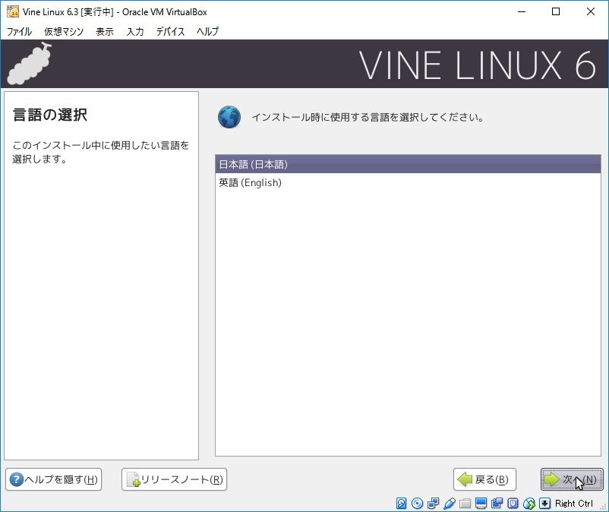609x512 pixels.
Task: Click the hard disk activity icon
Action: [402, 503]
